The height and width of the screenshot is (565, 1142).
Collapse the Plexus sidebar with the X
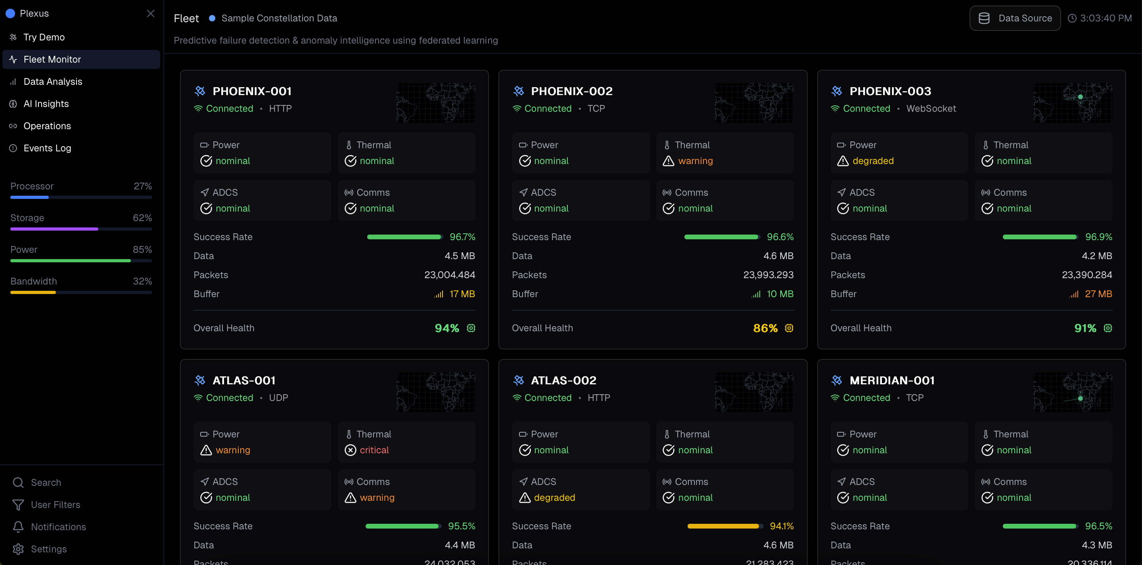151,13
